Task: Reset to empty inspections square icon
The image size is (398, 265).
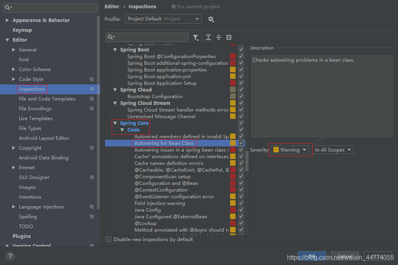Action: point(229,38)
